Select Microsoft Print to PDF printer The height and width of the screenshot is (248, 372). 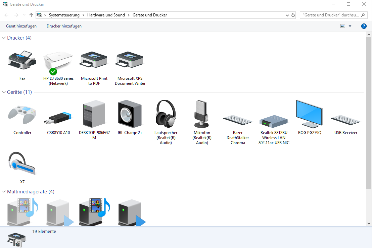[94, 60]
